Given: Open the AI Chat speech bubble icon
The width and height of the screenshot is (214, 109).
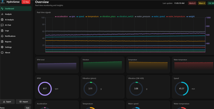Looking at the screenshot, I should 2,25.
